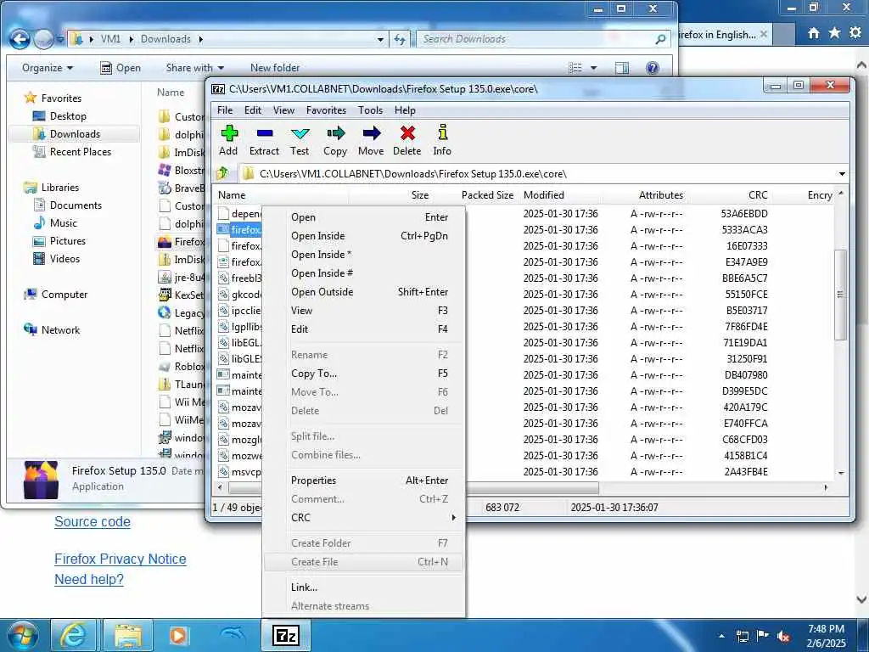
Task: Click 7-Zip horizontal scrollbar thumb
Action: [413, 488]
